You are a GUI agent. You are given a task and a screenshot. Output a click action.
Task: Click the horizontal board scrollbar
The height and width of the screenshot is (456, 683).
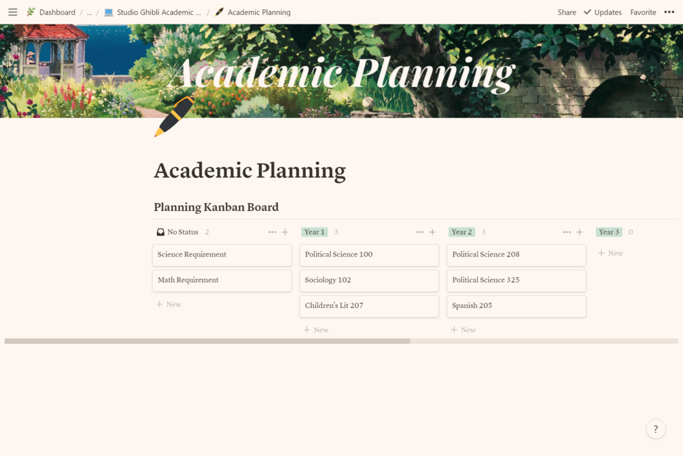207,341
